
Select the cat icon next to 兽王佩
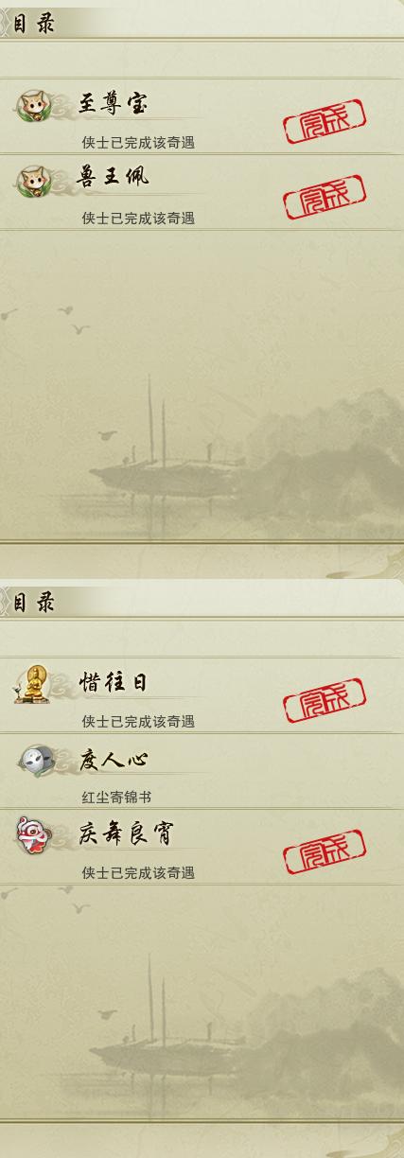point(36,180)
